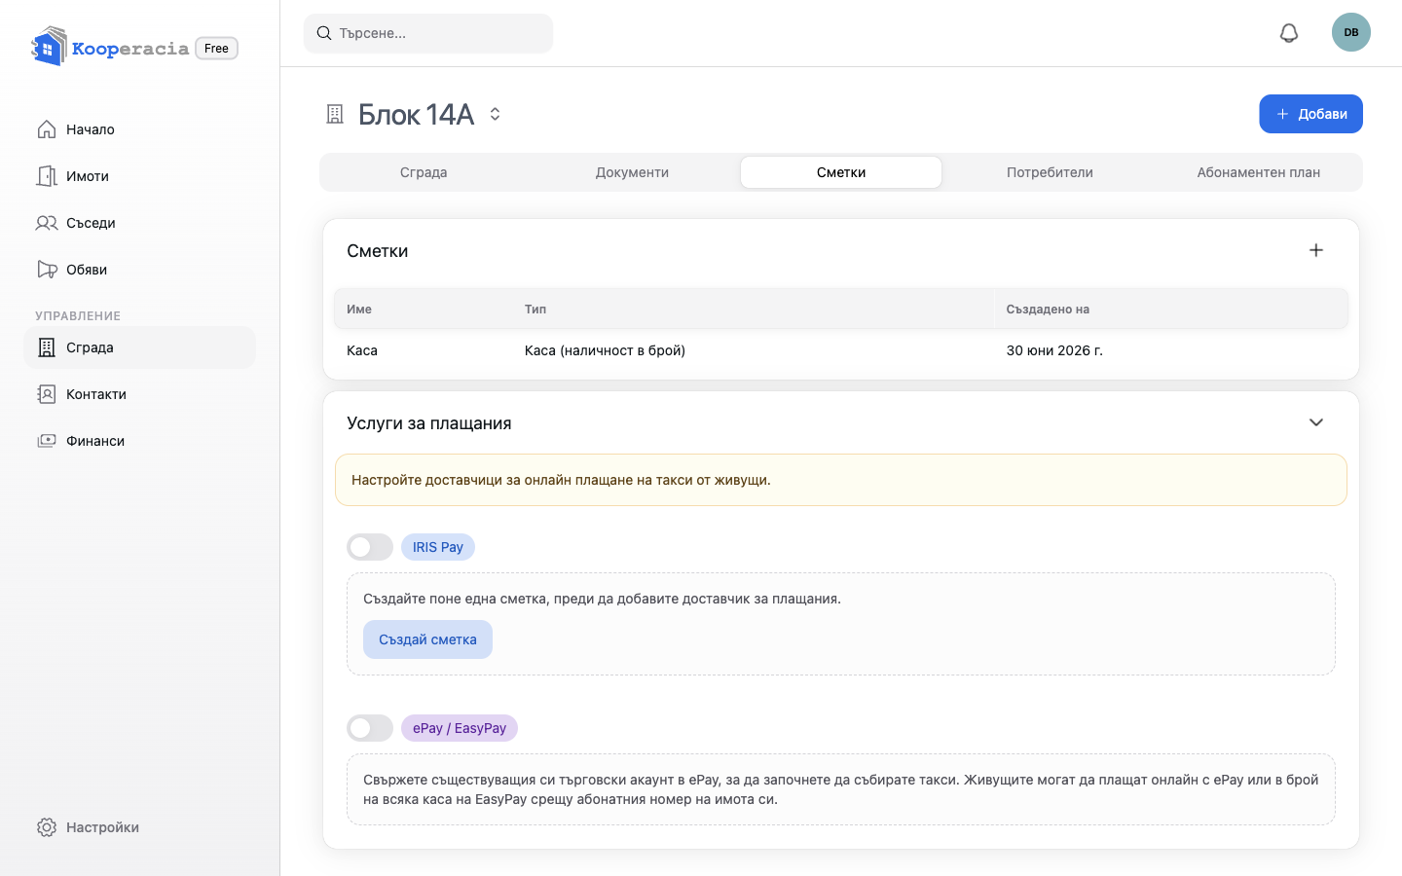This screenshot has width=1402, height=876.
Task: Select the Сметки tab
Action: [841, 172]
